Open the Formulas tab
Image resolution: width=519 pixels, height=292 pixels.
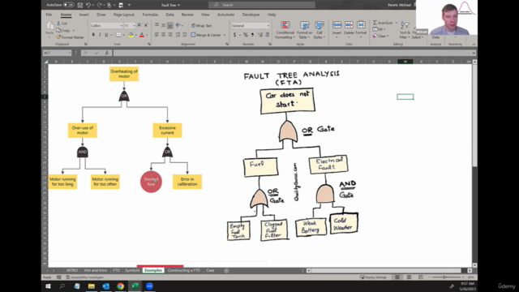coord(150,15)
